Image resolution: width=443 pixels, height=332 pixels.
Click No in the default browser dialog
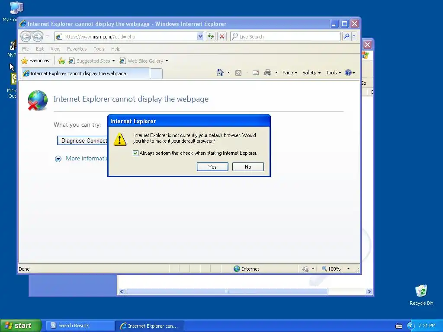tap(248, 166)
